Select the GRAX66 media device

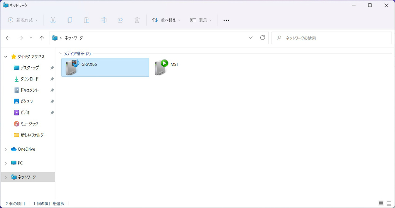(x=105, y=67)
